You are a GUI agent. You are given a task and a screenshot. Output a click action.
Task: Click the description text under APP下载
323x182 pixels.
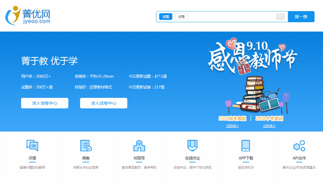tap(246, 167)
